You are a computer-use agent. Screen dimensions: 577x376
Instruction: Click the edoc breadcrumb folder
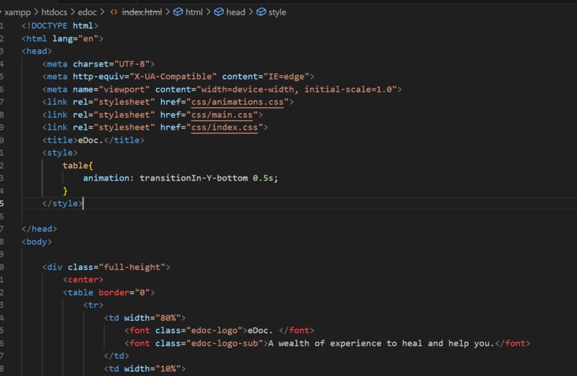87,12
